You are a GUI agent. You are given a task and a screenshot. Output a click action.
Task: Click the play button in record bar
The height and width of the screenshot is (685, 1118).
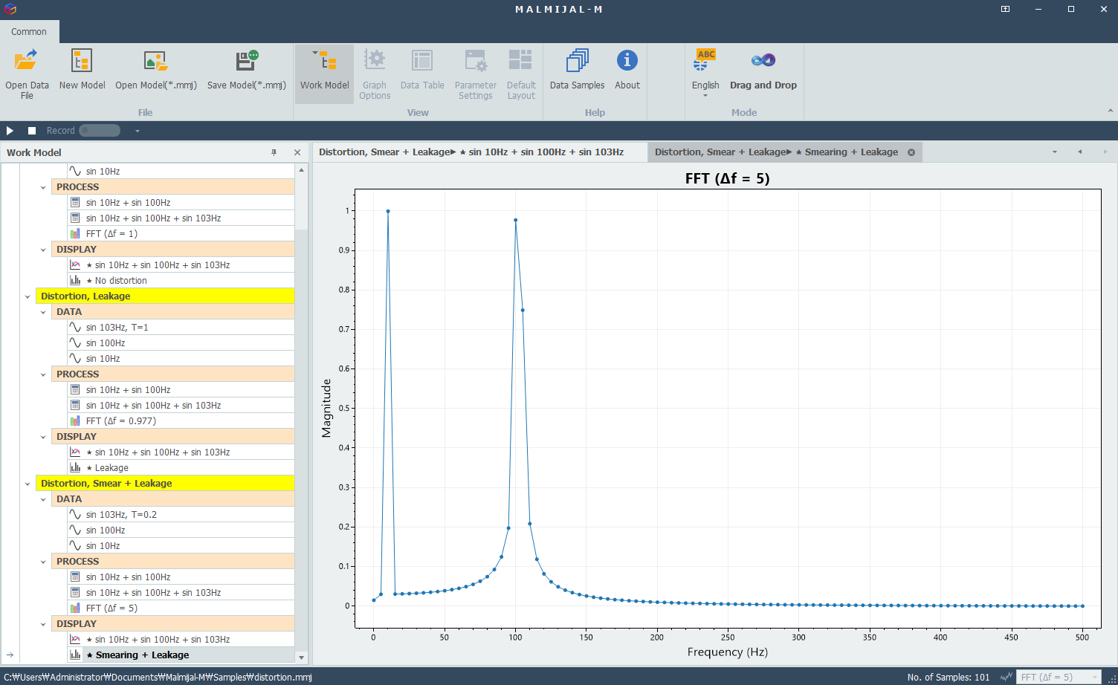click(x=10, y=131)
